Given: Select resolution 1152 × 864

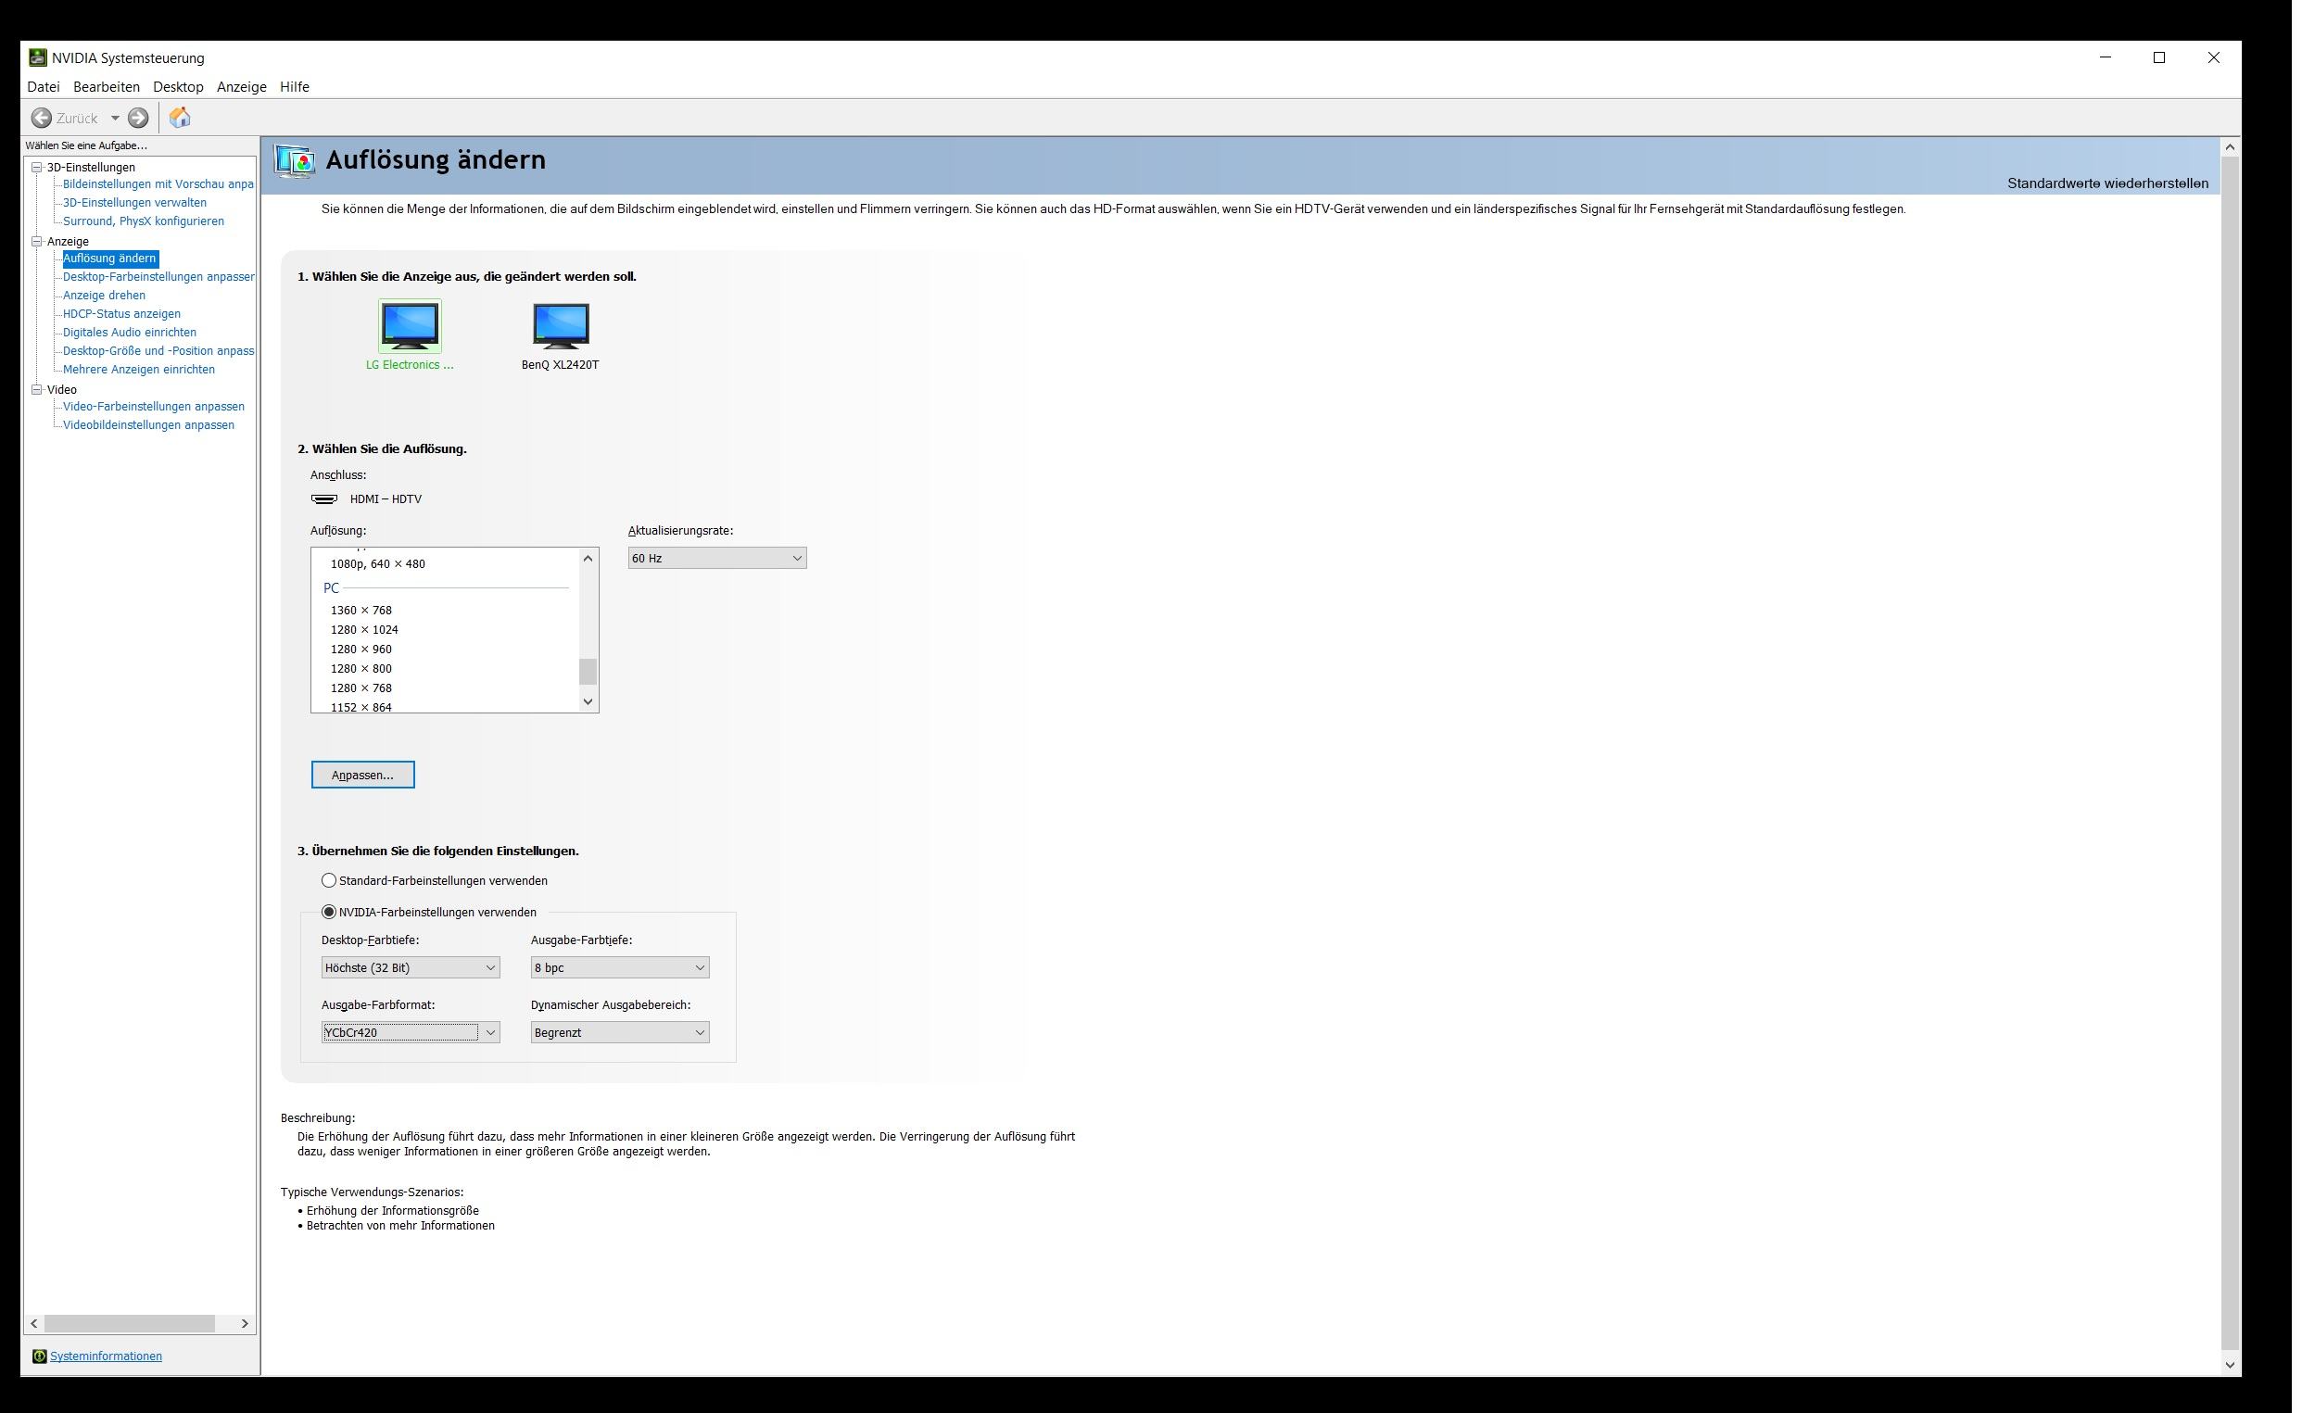Looking at the screenshot, I should (x=360, y=706).
